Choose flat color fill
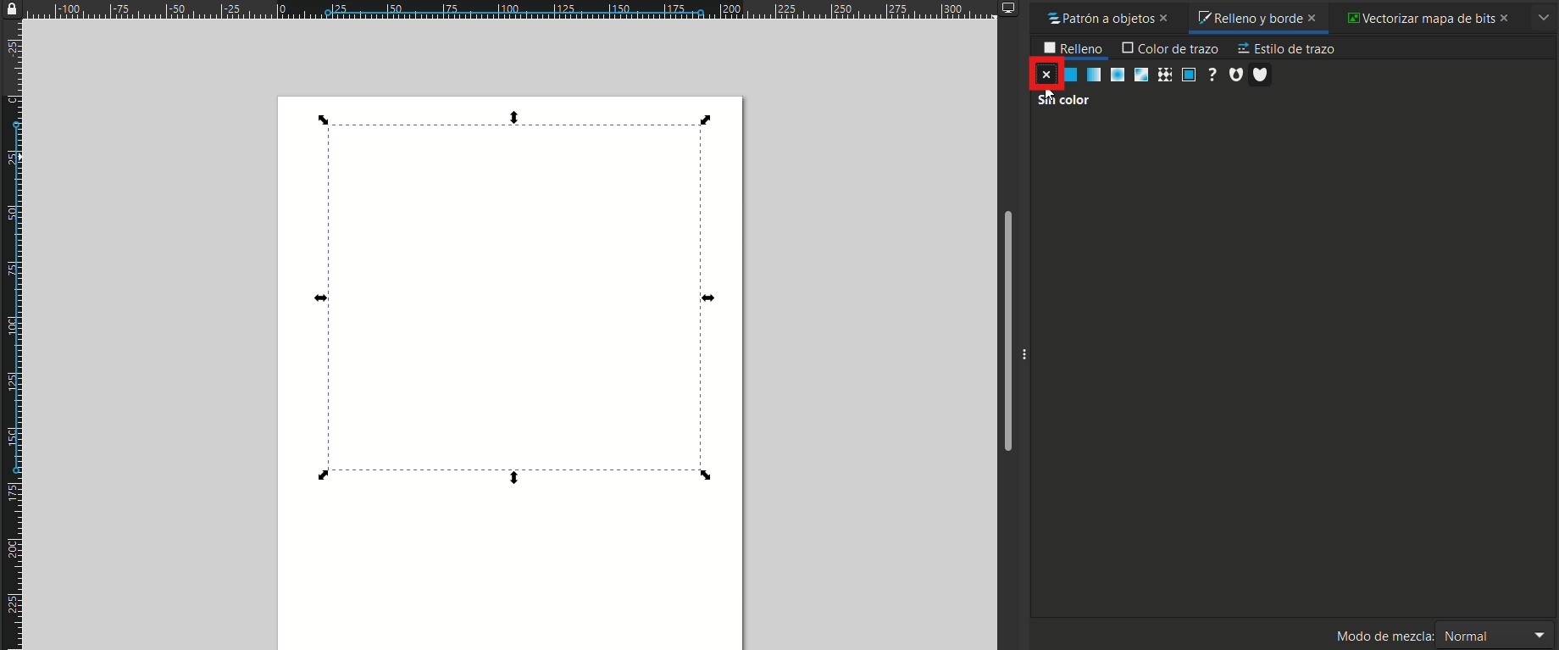 coord(1070,75)
